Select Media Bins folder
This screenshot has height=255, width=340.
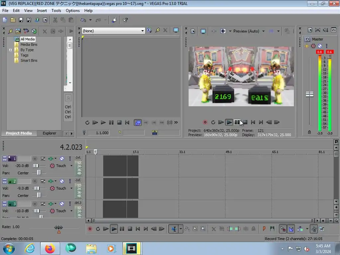(29, 44)
